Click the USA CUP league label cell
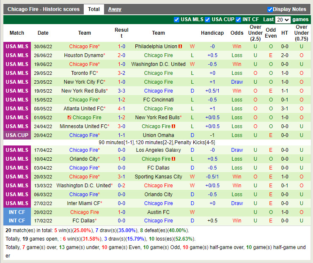The height and width of the screenshot is (263, 313). [17, 135]
